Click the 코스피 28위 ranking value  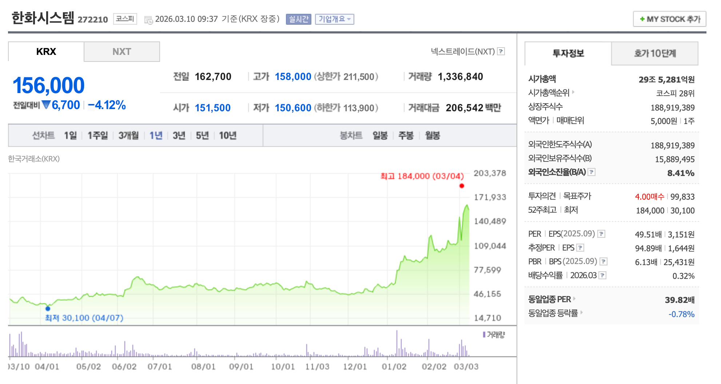pos(676,93)
